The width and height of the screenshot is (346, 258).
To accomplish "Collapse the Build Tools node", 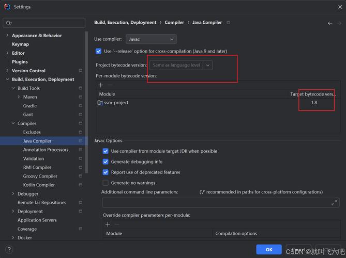I will tap(13, 88).
